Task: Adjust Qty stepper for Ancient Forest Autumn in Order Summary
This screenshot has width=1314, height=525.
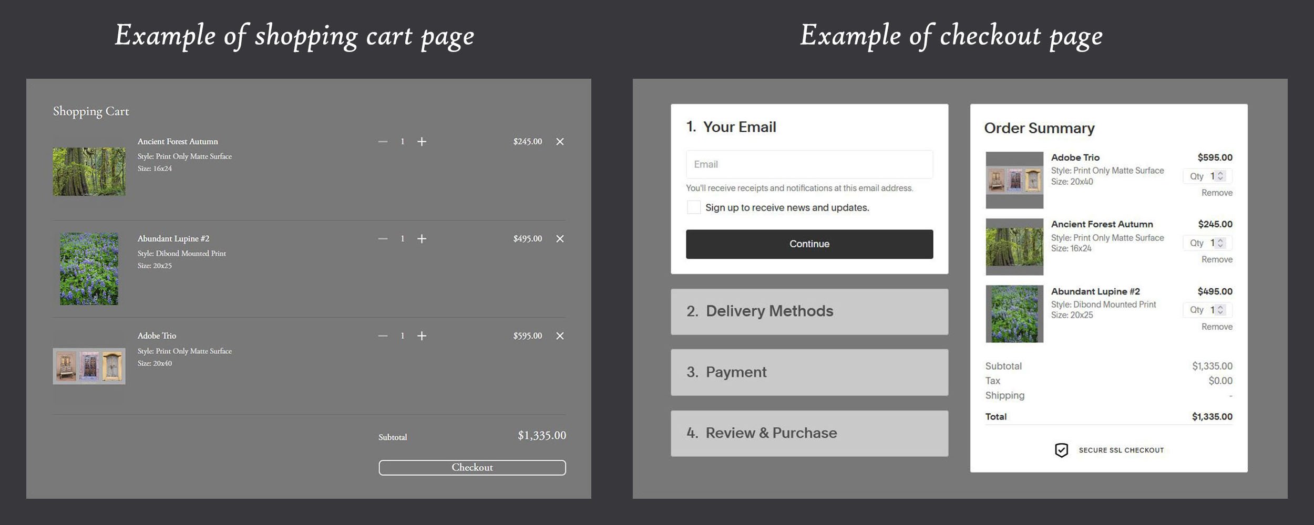Action: (x=1220, y=243)
